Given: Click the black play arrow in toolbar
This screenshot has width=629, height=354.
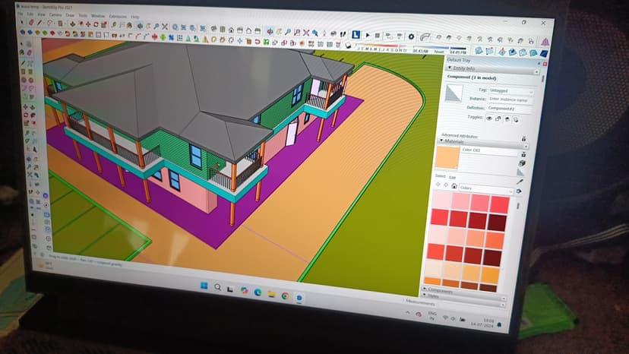Looking at the screenshot, I should point(368,35).
